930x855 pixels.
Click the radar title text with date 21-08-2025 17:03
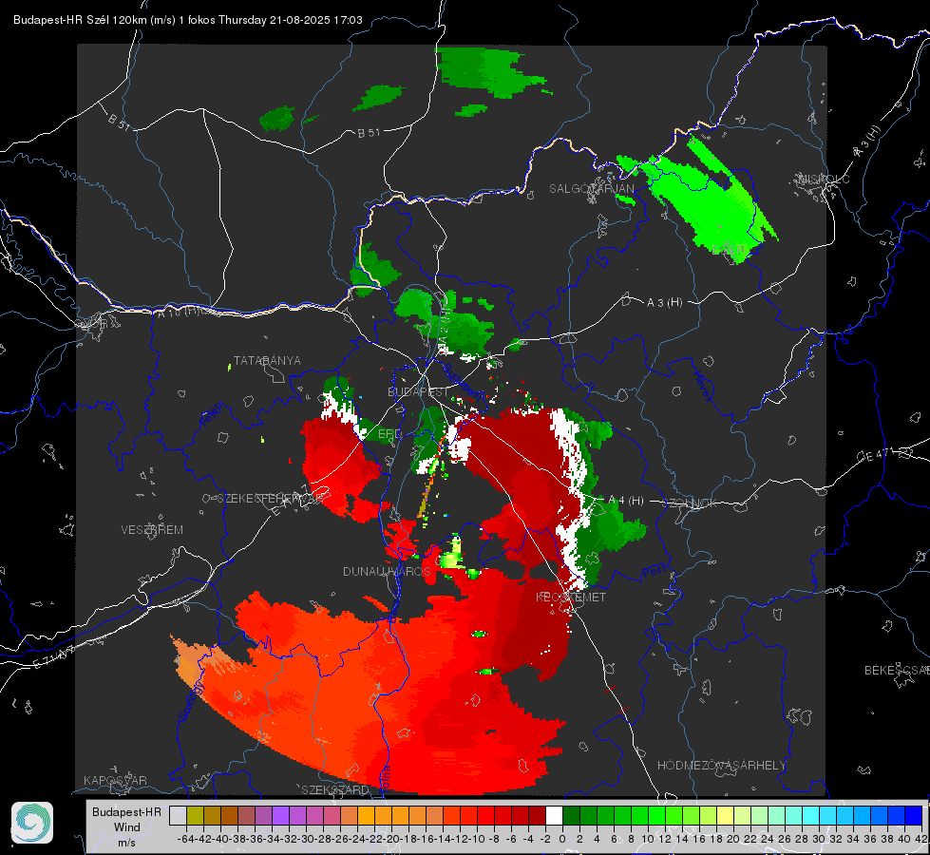coord(188,20)
